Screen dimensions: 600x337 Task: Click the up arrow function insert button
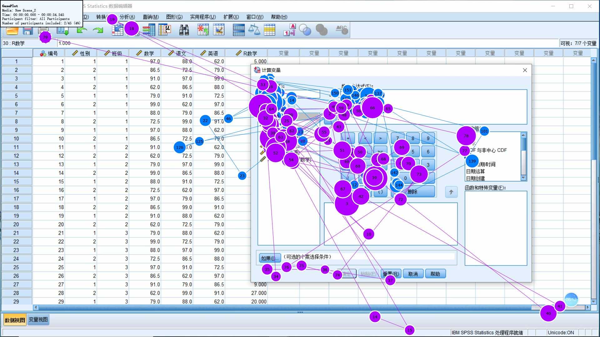pyautogui.click(x=451, y=192)
